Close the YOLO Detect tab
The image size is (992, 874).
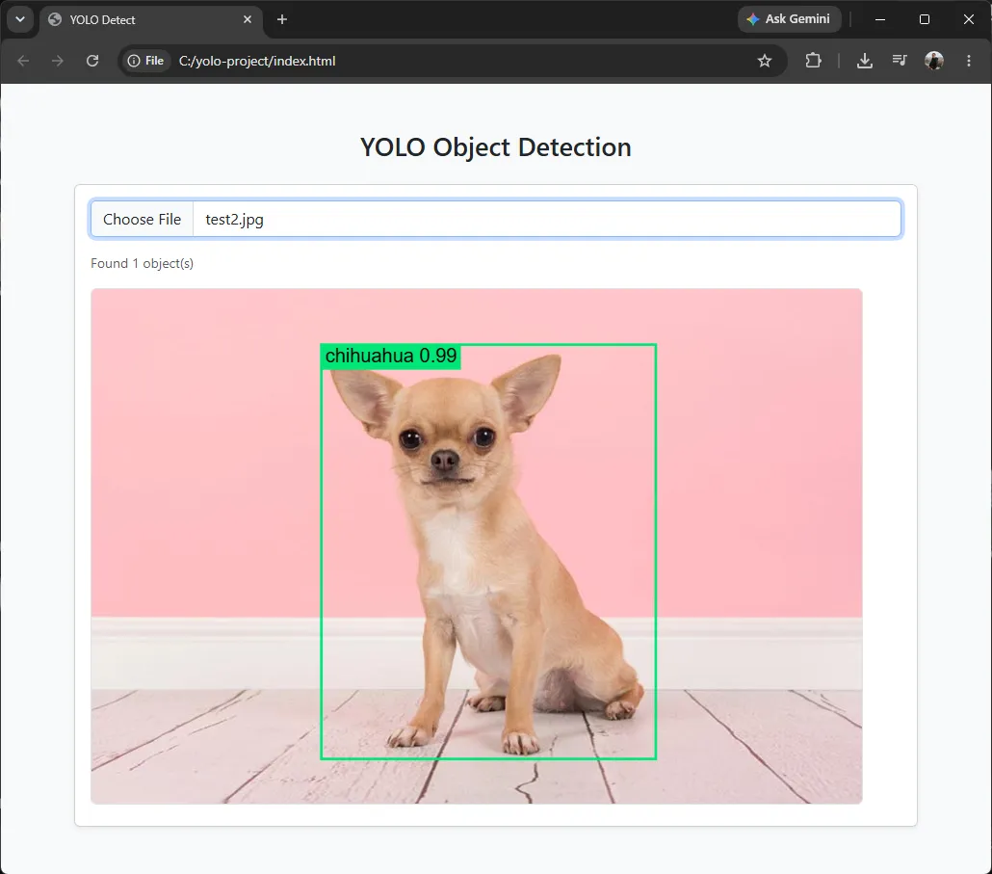pos(248,19)
